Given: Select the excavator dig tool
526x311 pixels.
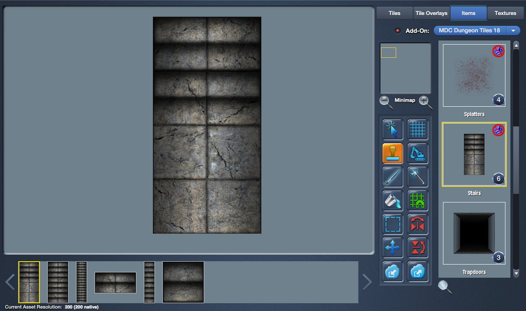Looking at the screenshot, I should pyautogui.click(x=418, y=153).
